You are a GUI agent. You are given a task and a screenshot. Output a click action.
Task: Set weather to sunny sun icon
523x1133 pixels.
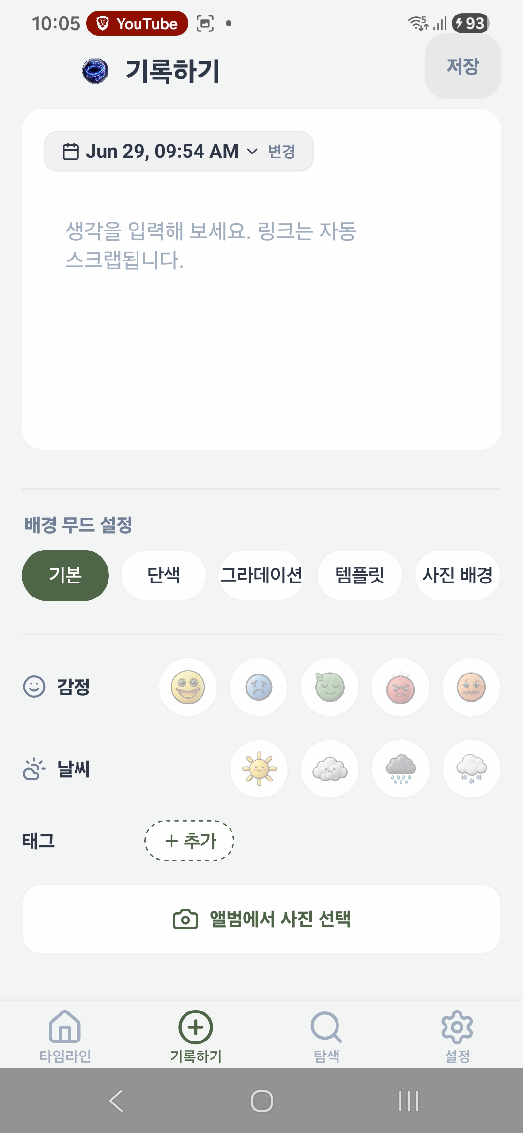point(259,769)
